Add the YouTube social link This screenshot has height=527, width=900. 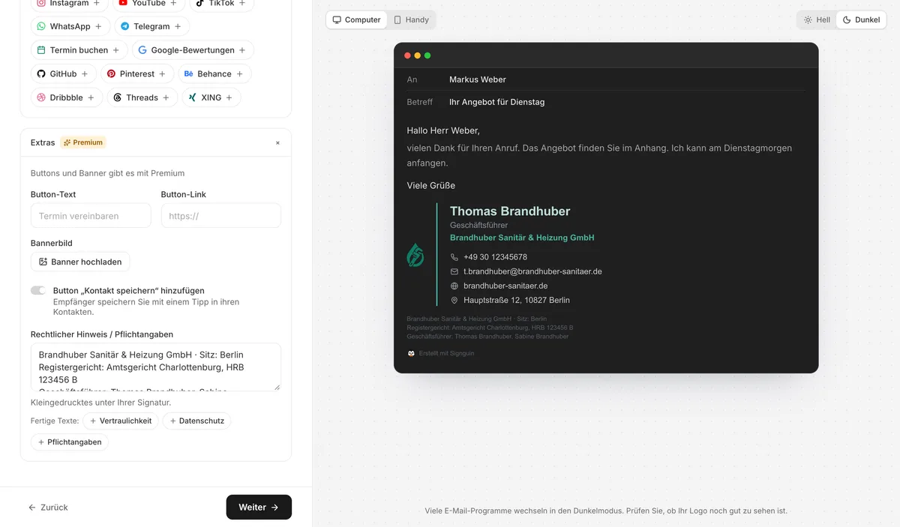(148, 4)
